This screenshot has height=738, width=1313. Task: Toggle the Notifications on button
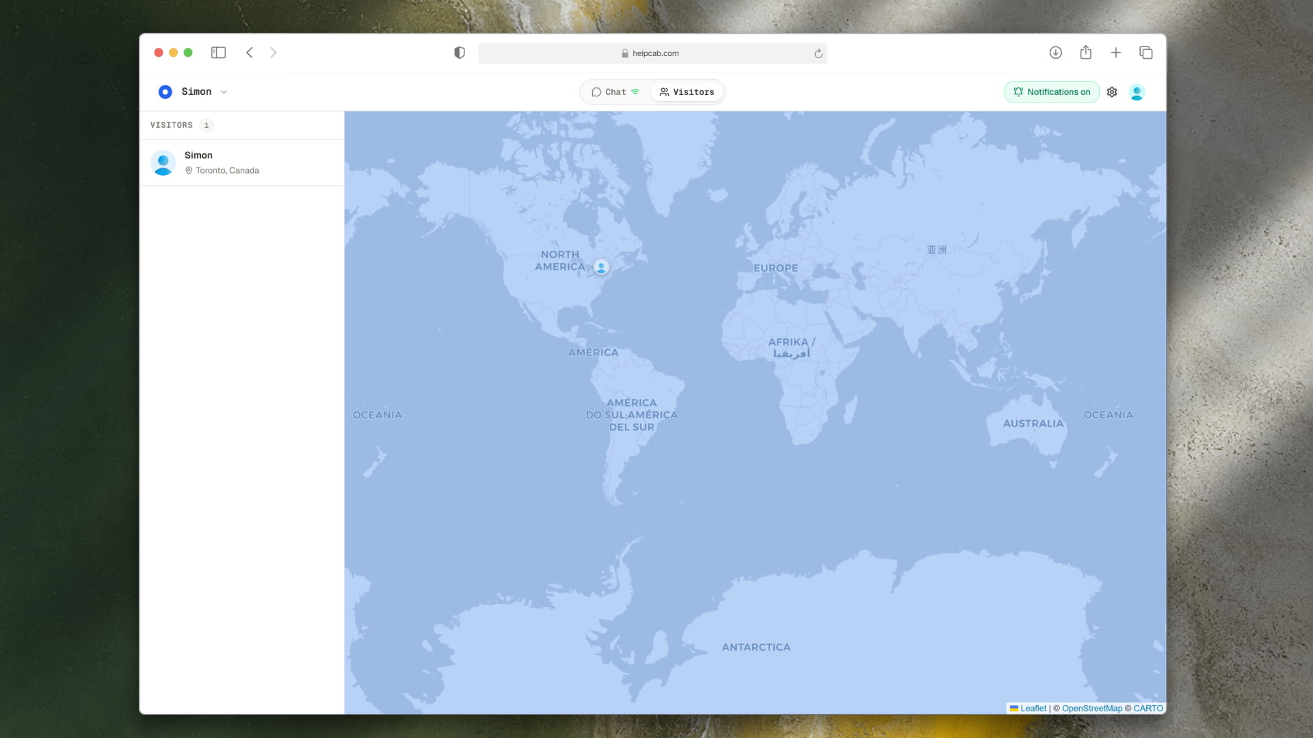pos(1051,92)
